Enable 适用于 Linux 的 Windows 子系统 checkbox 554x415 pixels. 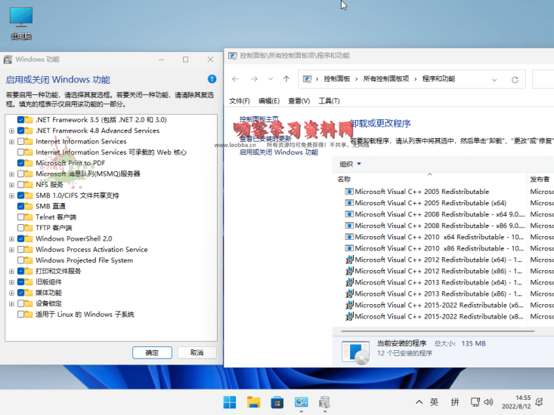click(x=20, y=314)
